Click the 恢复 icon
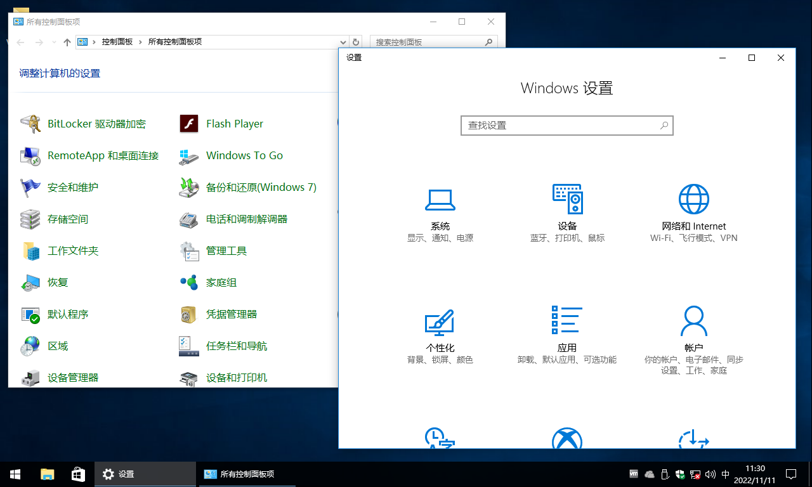Image resolution: width=812 pixels, height=487 pixels. point(30,282)
